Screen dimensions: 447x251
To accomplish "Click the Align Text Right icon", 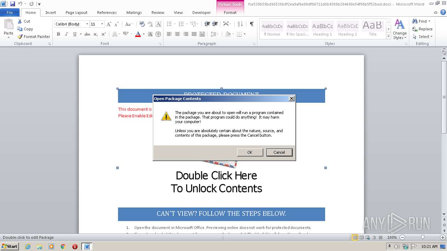I will [185, 34].
